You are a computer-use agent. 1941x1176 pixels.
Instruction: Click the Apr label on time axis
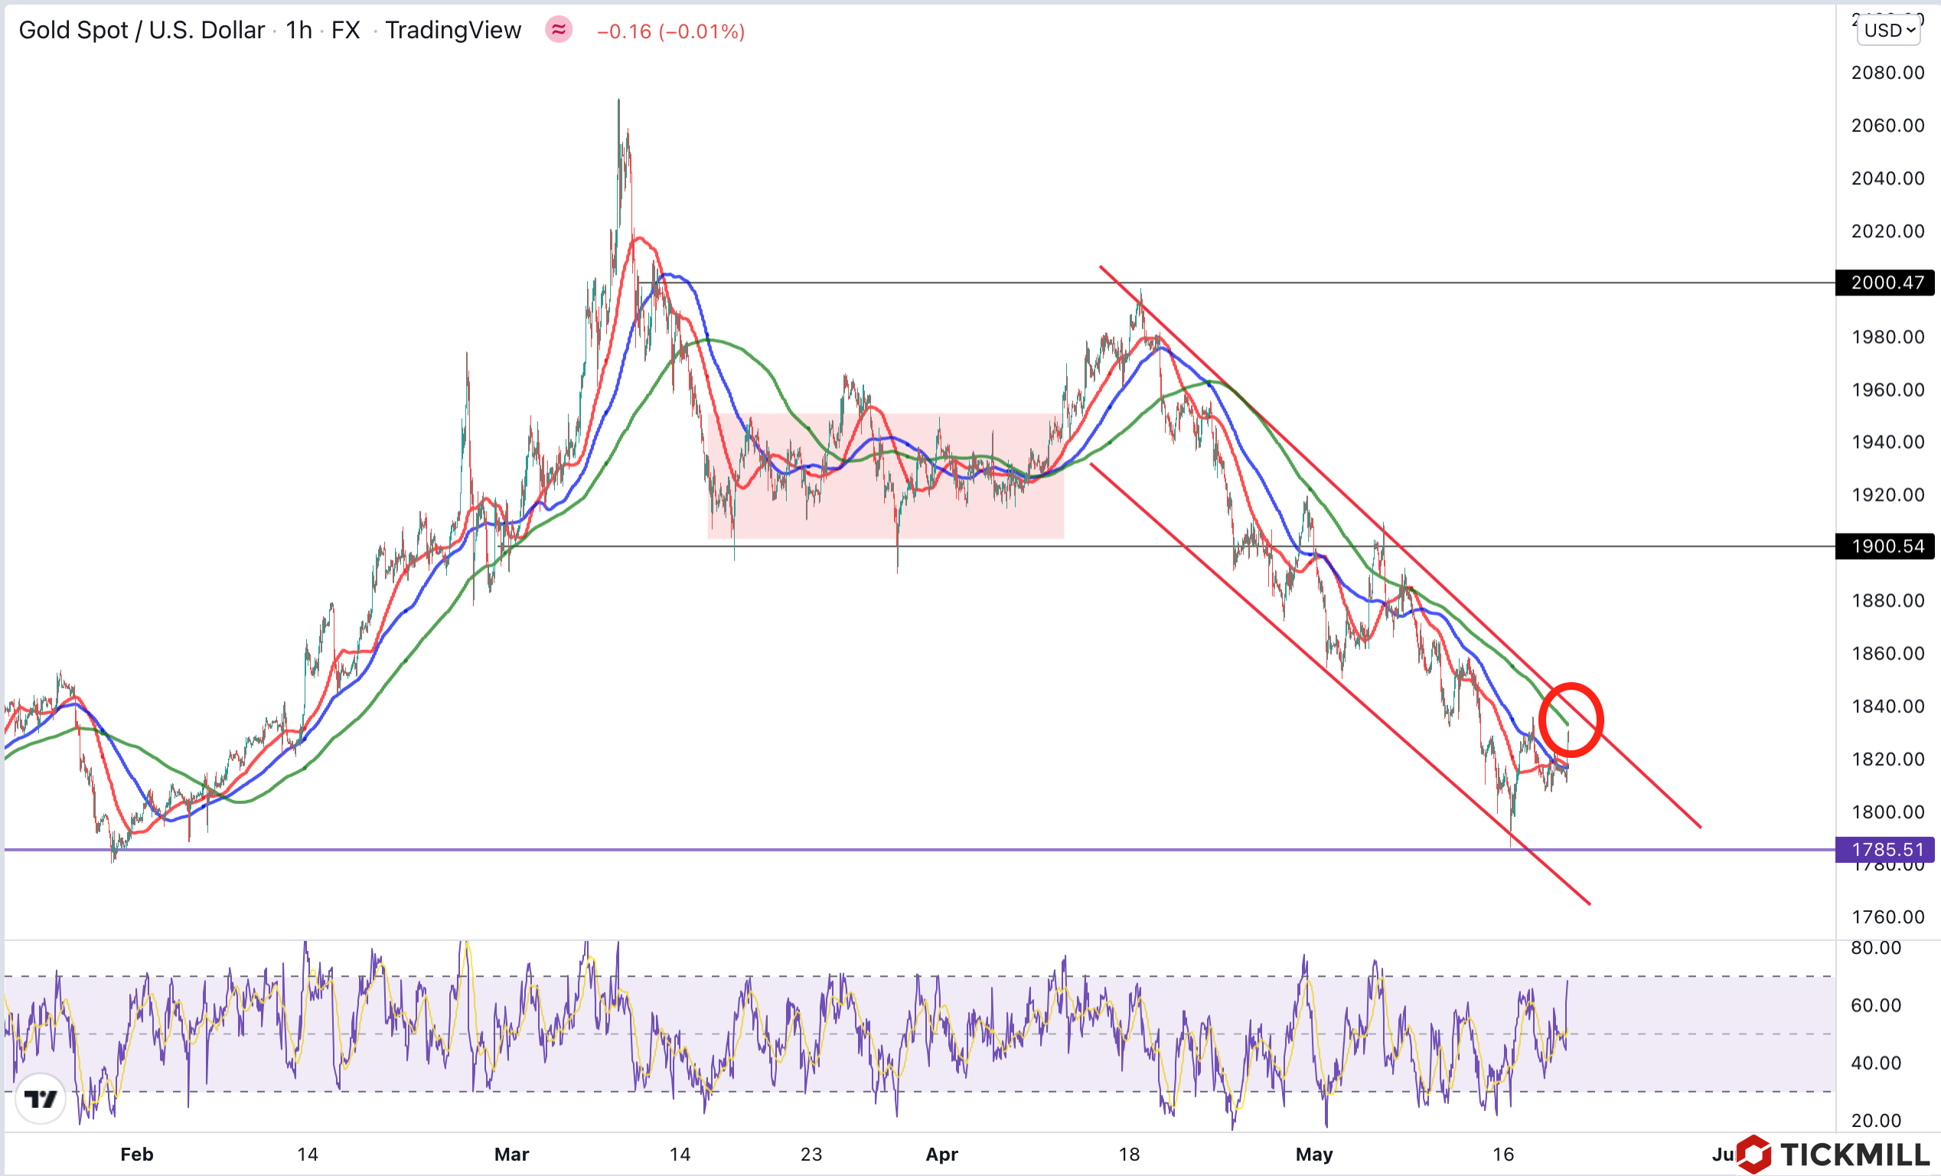pyautogui.click(x=941, y=1155)
